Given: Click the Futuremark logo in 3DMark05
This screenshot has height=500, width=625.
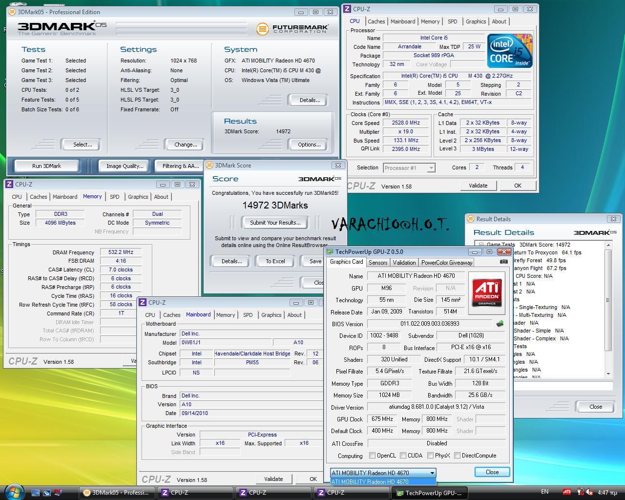Looking at the screenshot, I should click(x=292, y=29).
